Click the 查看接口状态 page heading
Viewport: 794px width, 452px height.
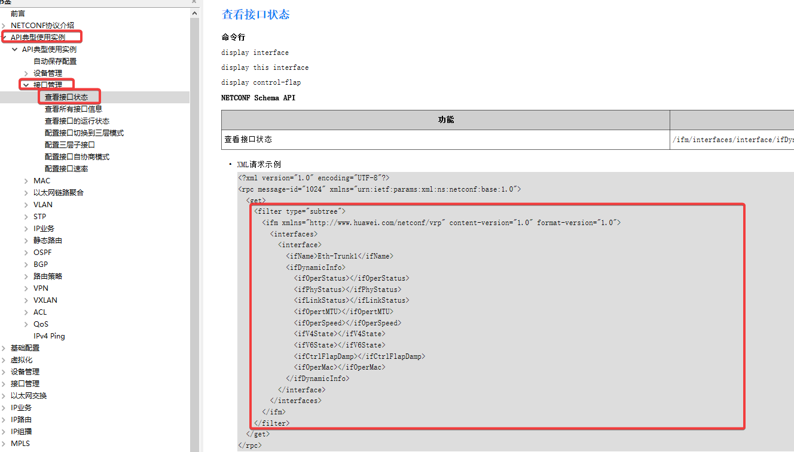click(x=256, y=14)
